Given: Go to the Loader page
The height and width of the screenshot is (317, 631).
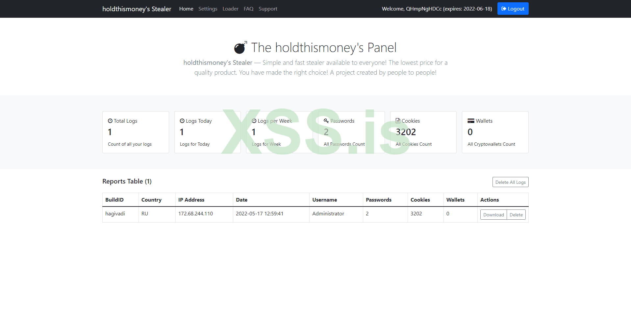Looking at the screenshot, I should (x=231, y=9).
